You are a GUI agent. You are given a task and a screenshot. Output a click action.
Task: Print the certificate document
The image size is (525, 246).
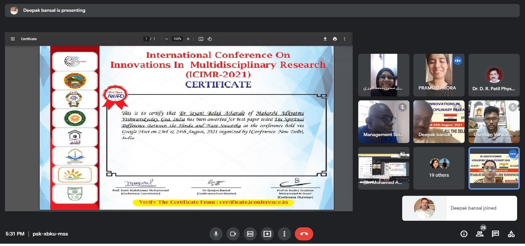[x=335, y=39]
